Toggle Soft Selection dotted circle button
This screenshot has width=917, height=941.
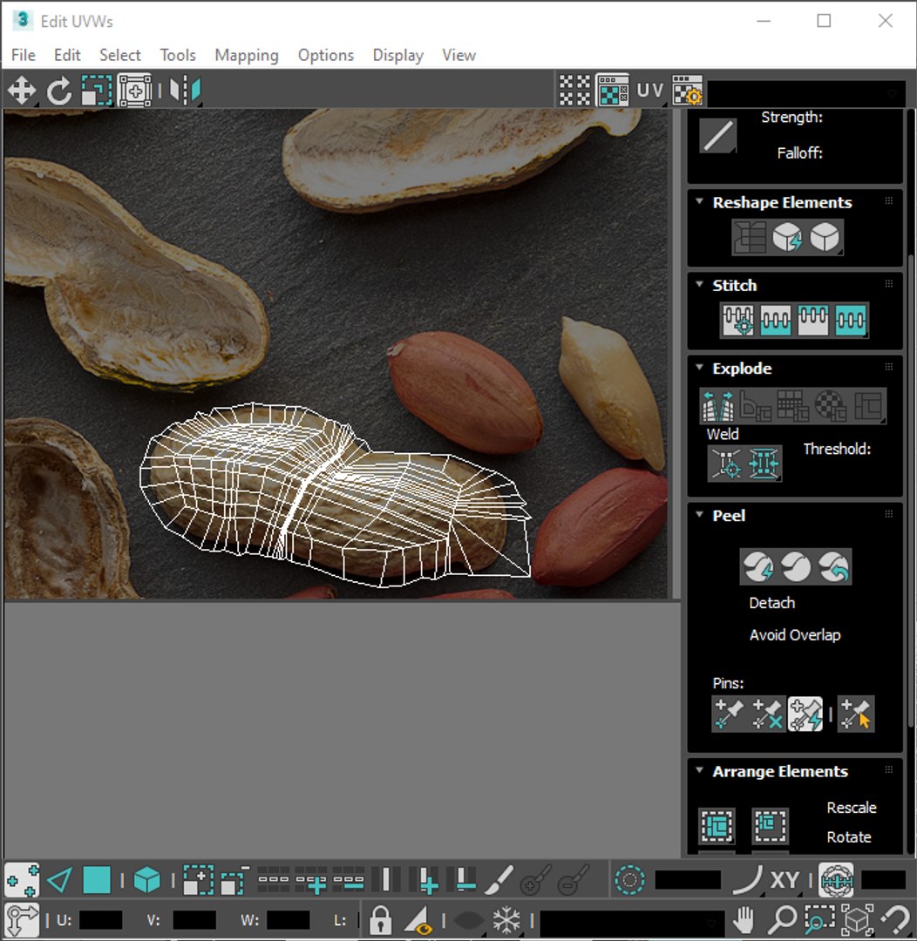tap(629, 881)
